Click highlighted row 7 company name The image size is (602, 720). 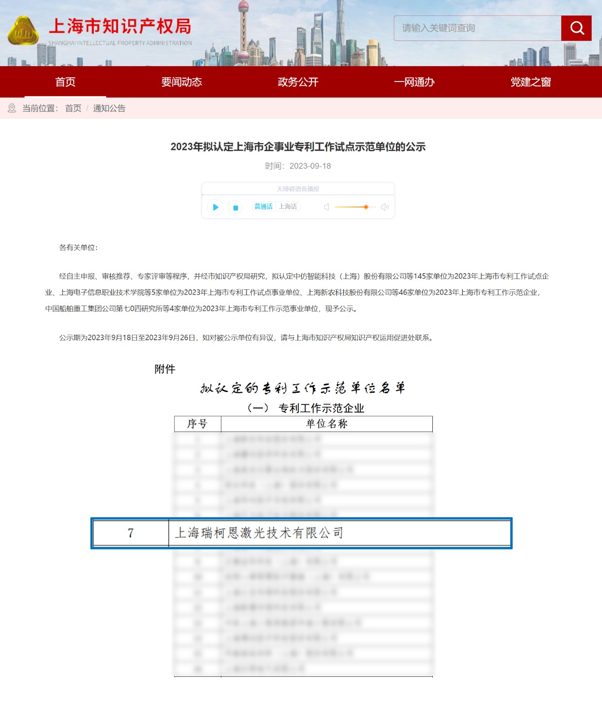coord(259,533)
